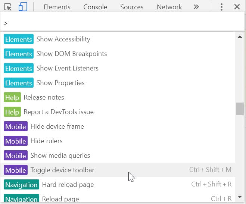Image resolution: width=246 pixels, height=204 pixels.
Task: Toggle the device toolbar icon
Action: pyautogui.click(x=23, y=7)
